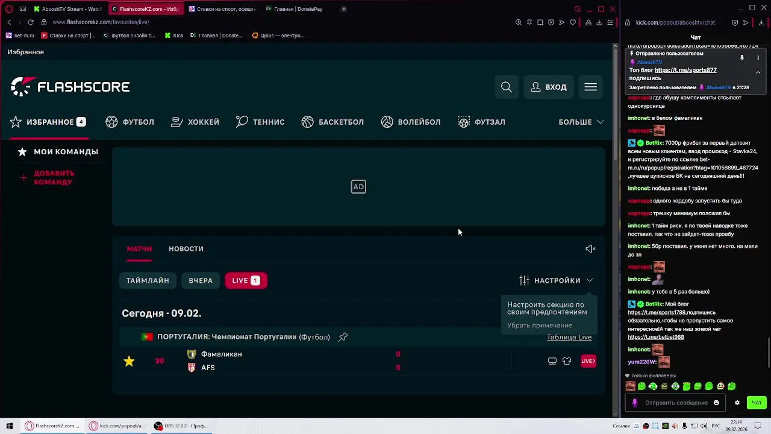Open the bet-m.ru bookmark
Image resolution: width=771 pixels, height=434 pixels.
click(20, 36)
